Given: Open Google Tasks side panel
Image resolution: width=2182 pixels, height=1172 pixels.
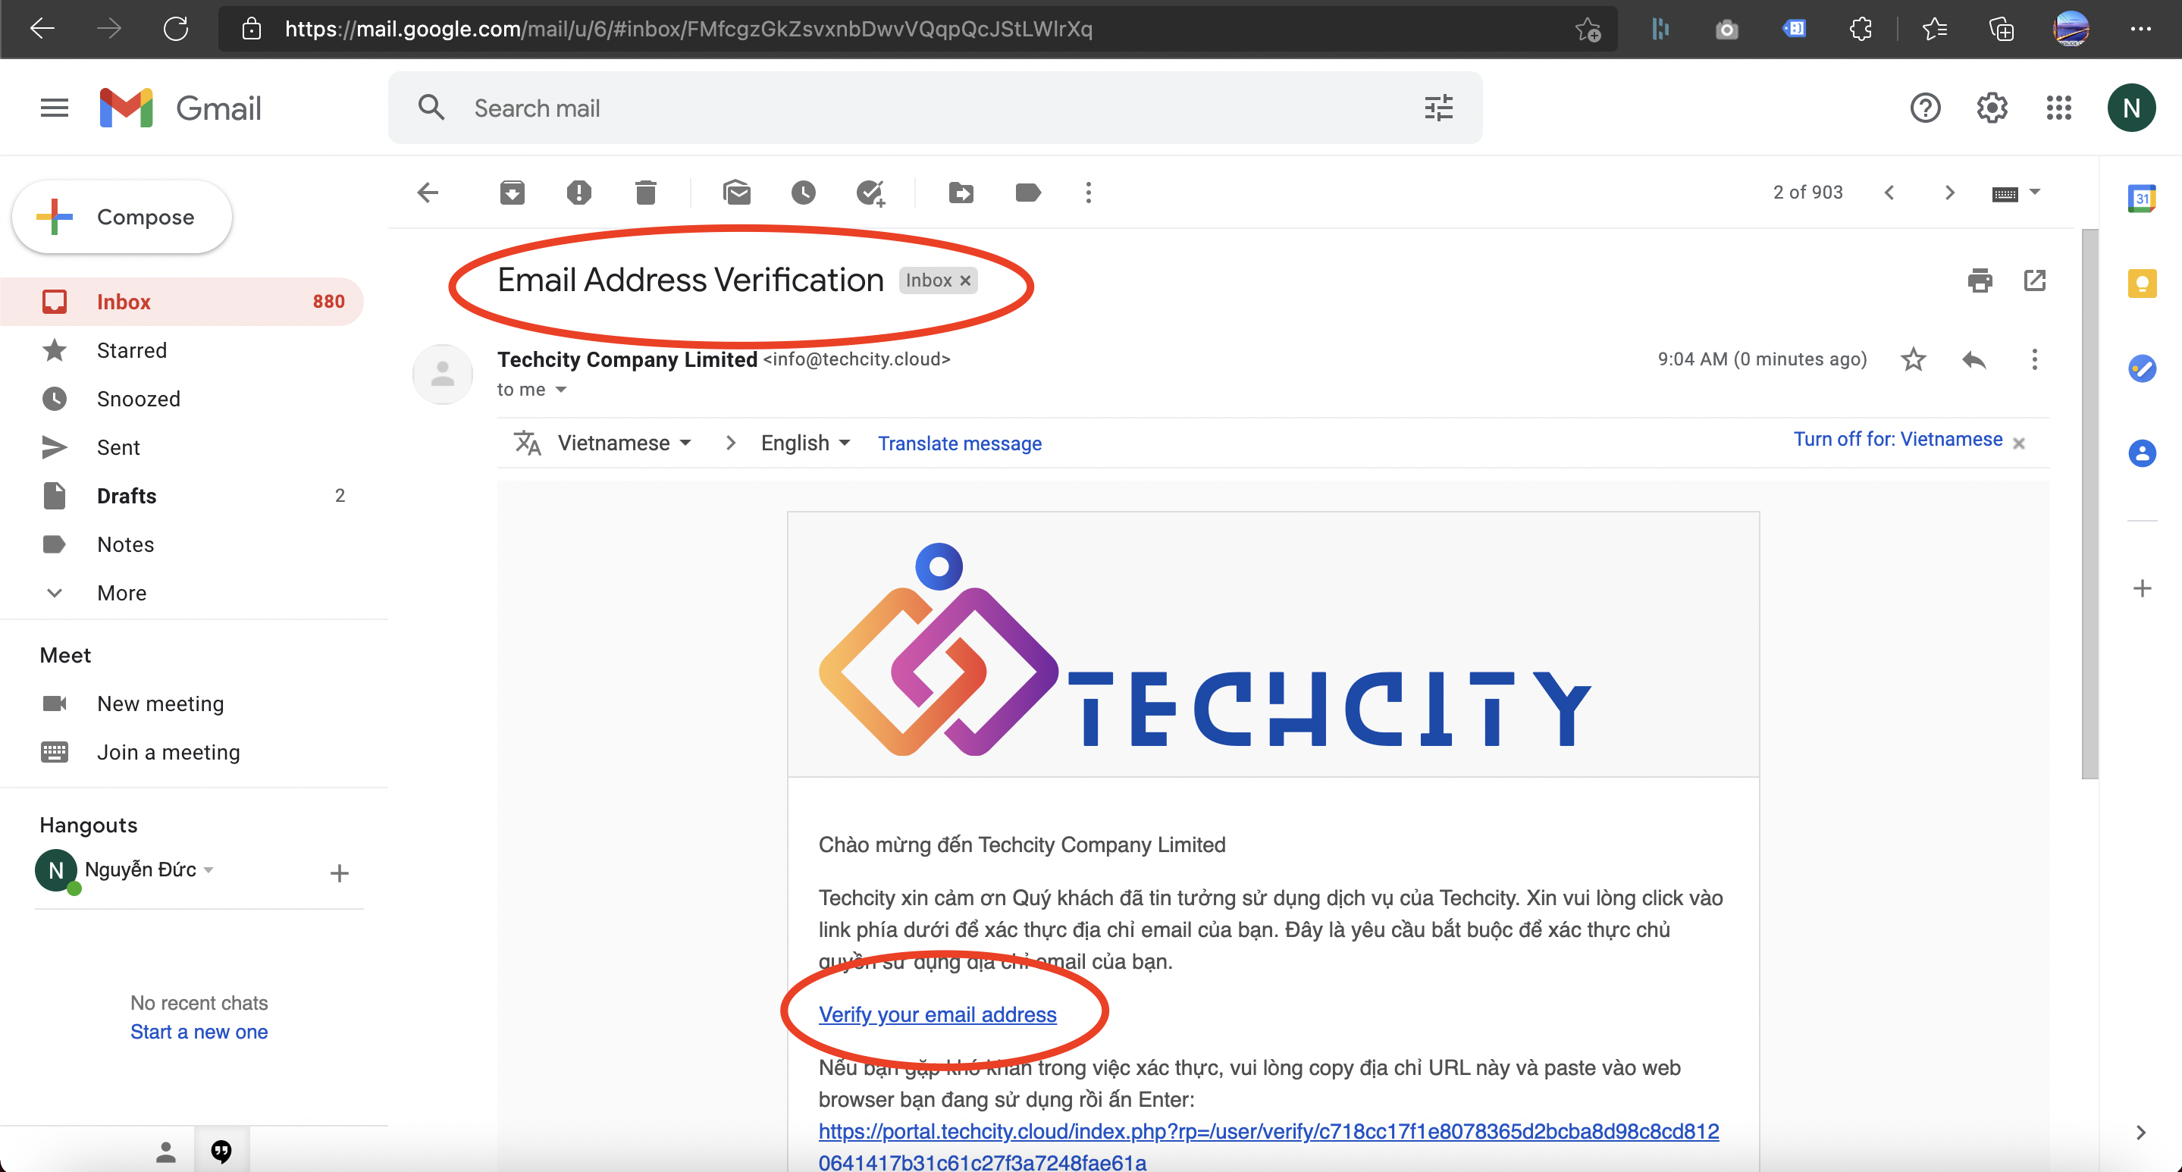Looking at the screenshot, I should click(x=2141, y=368).
